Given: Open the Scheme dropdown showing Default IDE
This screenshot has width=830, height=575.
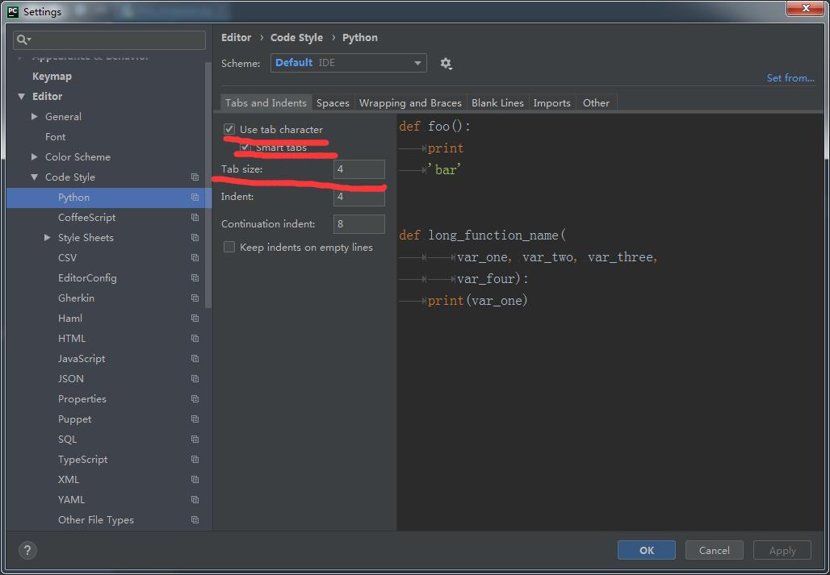Looking at the screenshot, I should point(349,62).
